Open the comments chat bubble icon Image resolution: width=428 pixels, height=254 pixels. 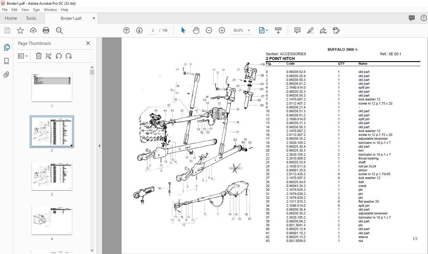pyautogui.click(x=412, y=18)
